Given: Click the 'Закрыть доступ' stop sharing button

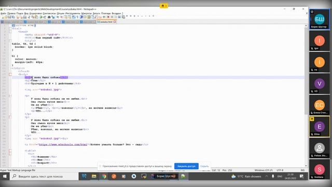Looking at the screenshot, I should point(186,166).
